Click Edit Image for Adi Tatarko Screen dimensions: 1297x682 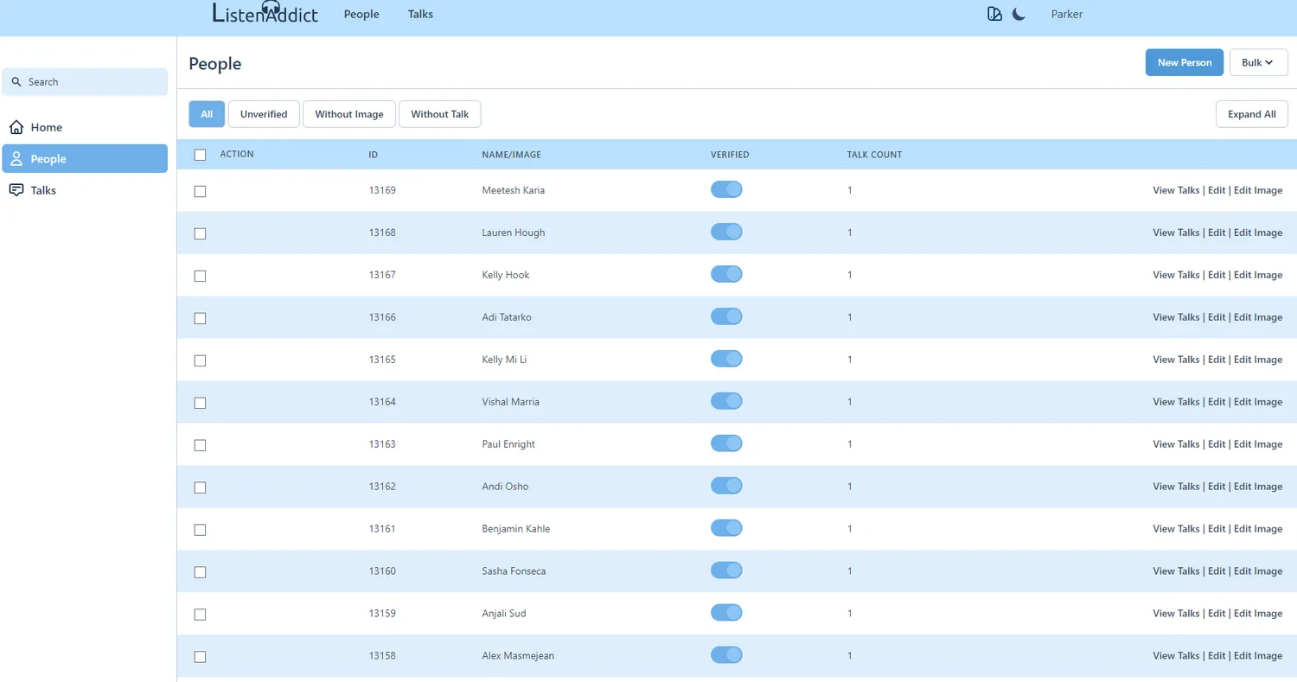pyautogui.click(x=1257, y=317)
